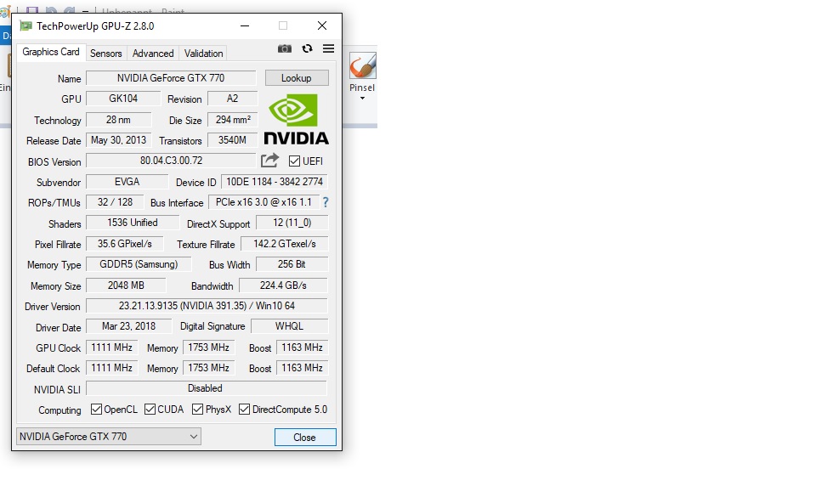816x503 pixels.
Task: Open the GPU-Z hamburger menu
Action: point(328,48)
